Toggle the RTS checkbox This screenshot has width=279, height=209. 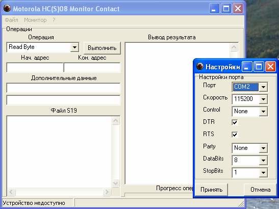coord(235,134)
